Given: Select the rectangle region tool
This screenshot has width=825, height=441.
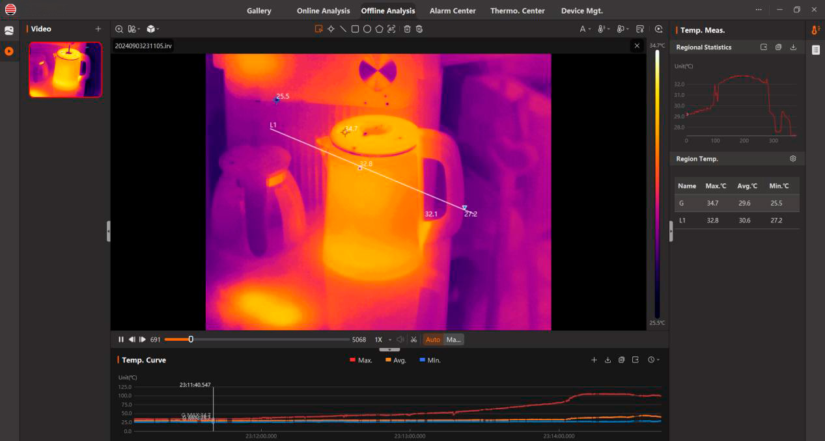Looking at the screenshot, I should point(355,29).
